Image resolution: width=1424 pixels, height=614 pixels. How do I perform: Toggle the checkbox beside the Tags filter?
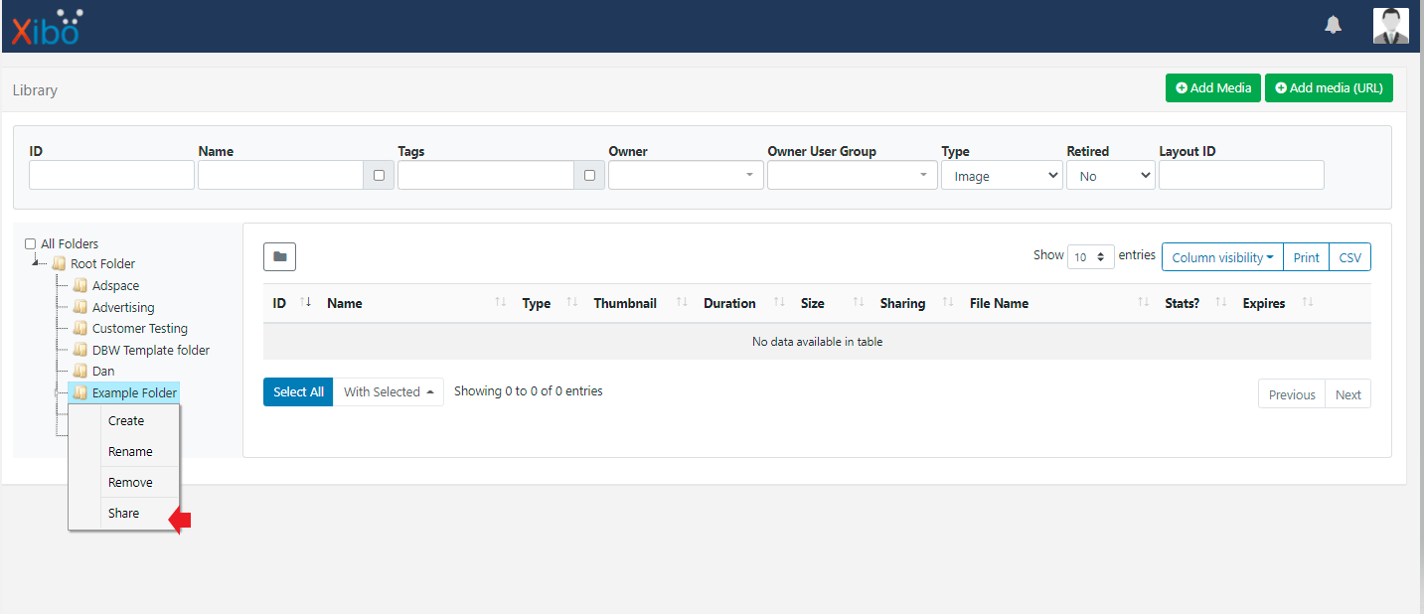(x=589, y=176)
